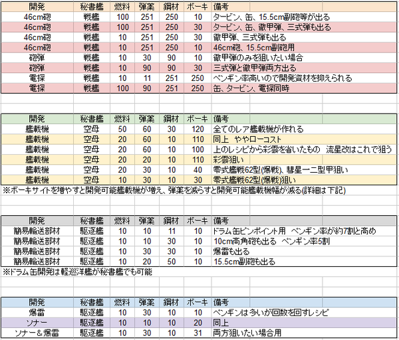This screenshot has width=399, height=340.
Task: Select the bauxite value '40' cell
Action: (198, 170)
